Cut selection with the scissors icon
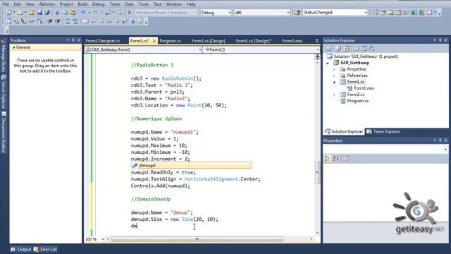Image resolution: width=451 pixels, height=254 pixels. coord(57,13)
